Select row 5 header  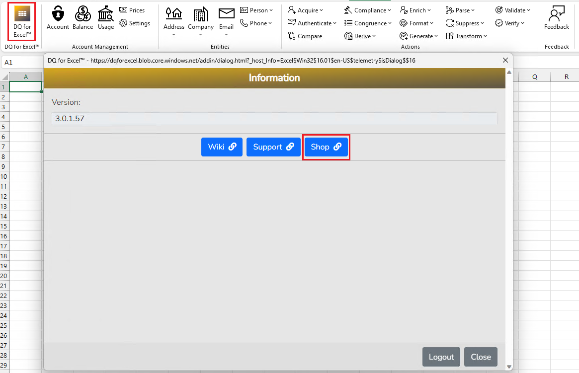point(4,127)
